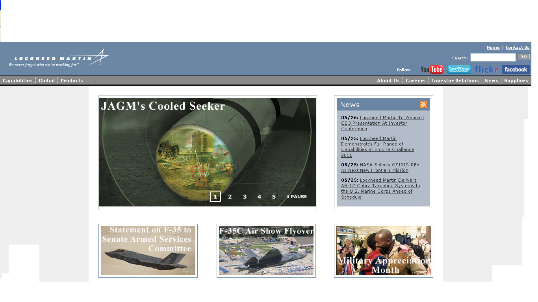This screenshot has height=302, width=538.
Task: Open the CEO Presentation webcast news link
Action: tap(382, 123)
